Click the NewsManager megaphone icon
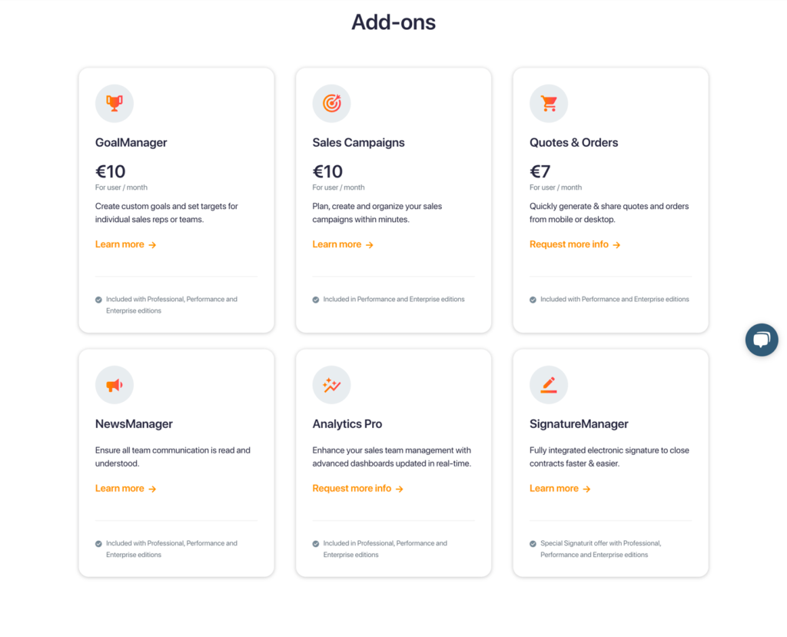787x637 pixels. click(115, 385)
